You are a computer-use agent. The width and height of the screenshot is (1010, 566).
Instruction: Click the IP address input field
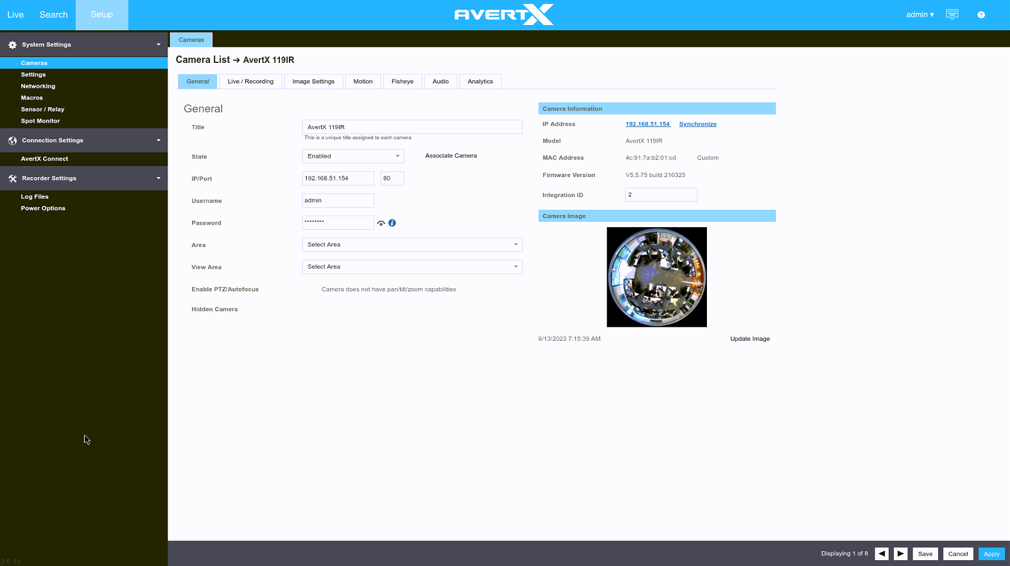pyautogui.click(x=338, y=178)
